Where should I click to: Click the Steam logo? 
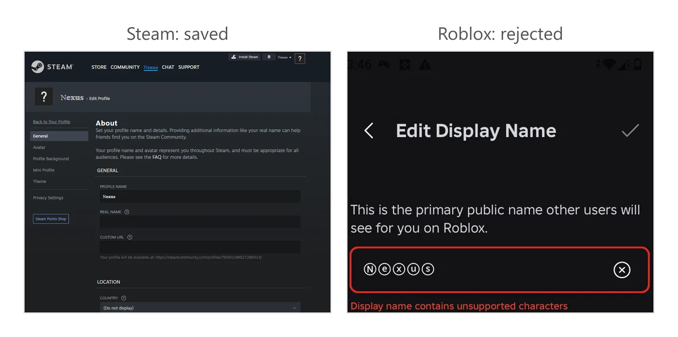[52, 67]
